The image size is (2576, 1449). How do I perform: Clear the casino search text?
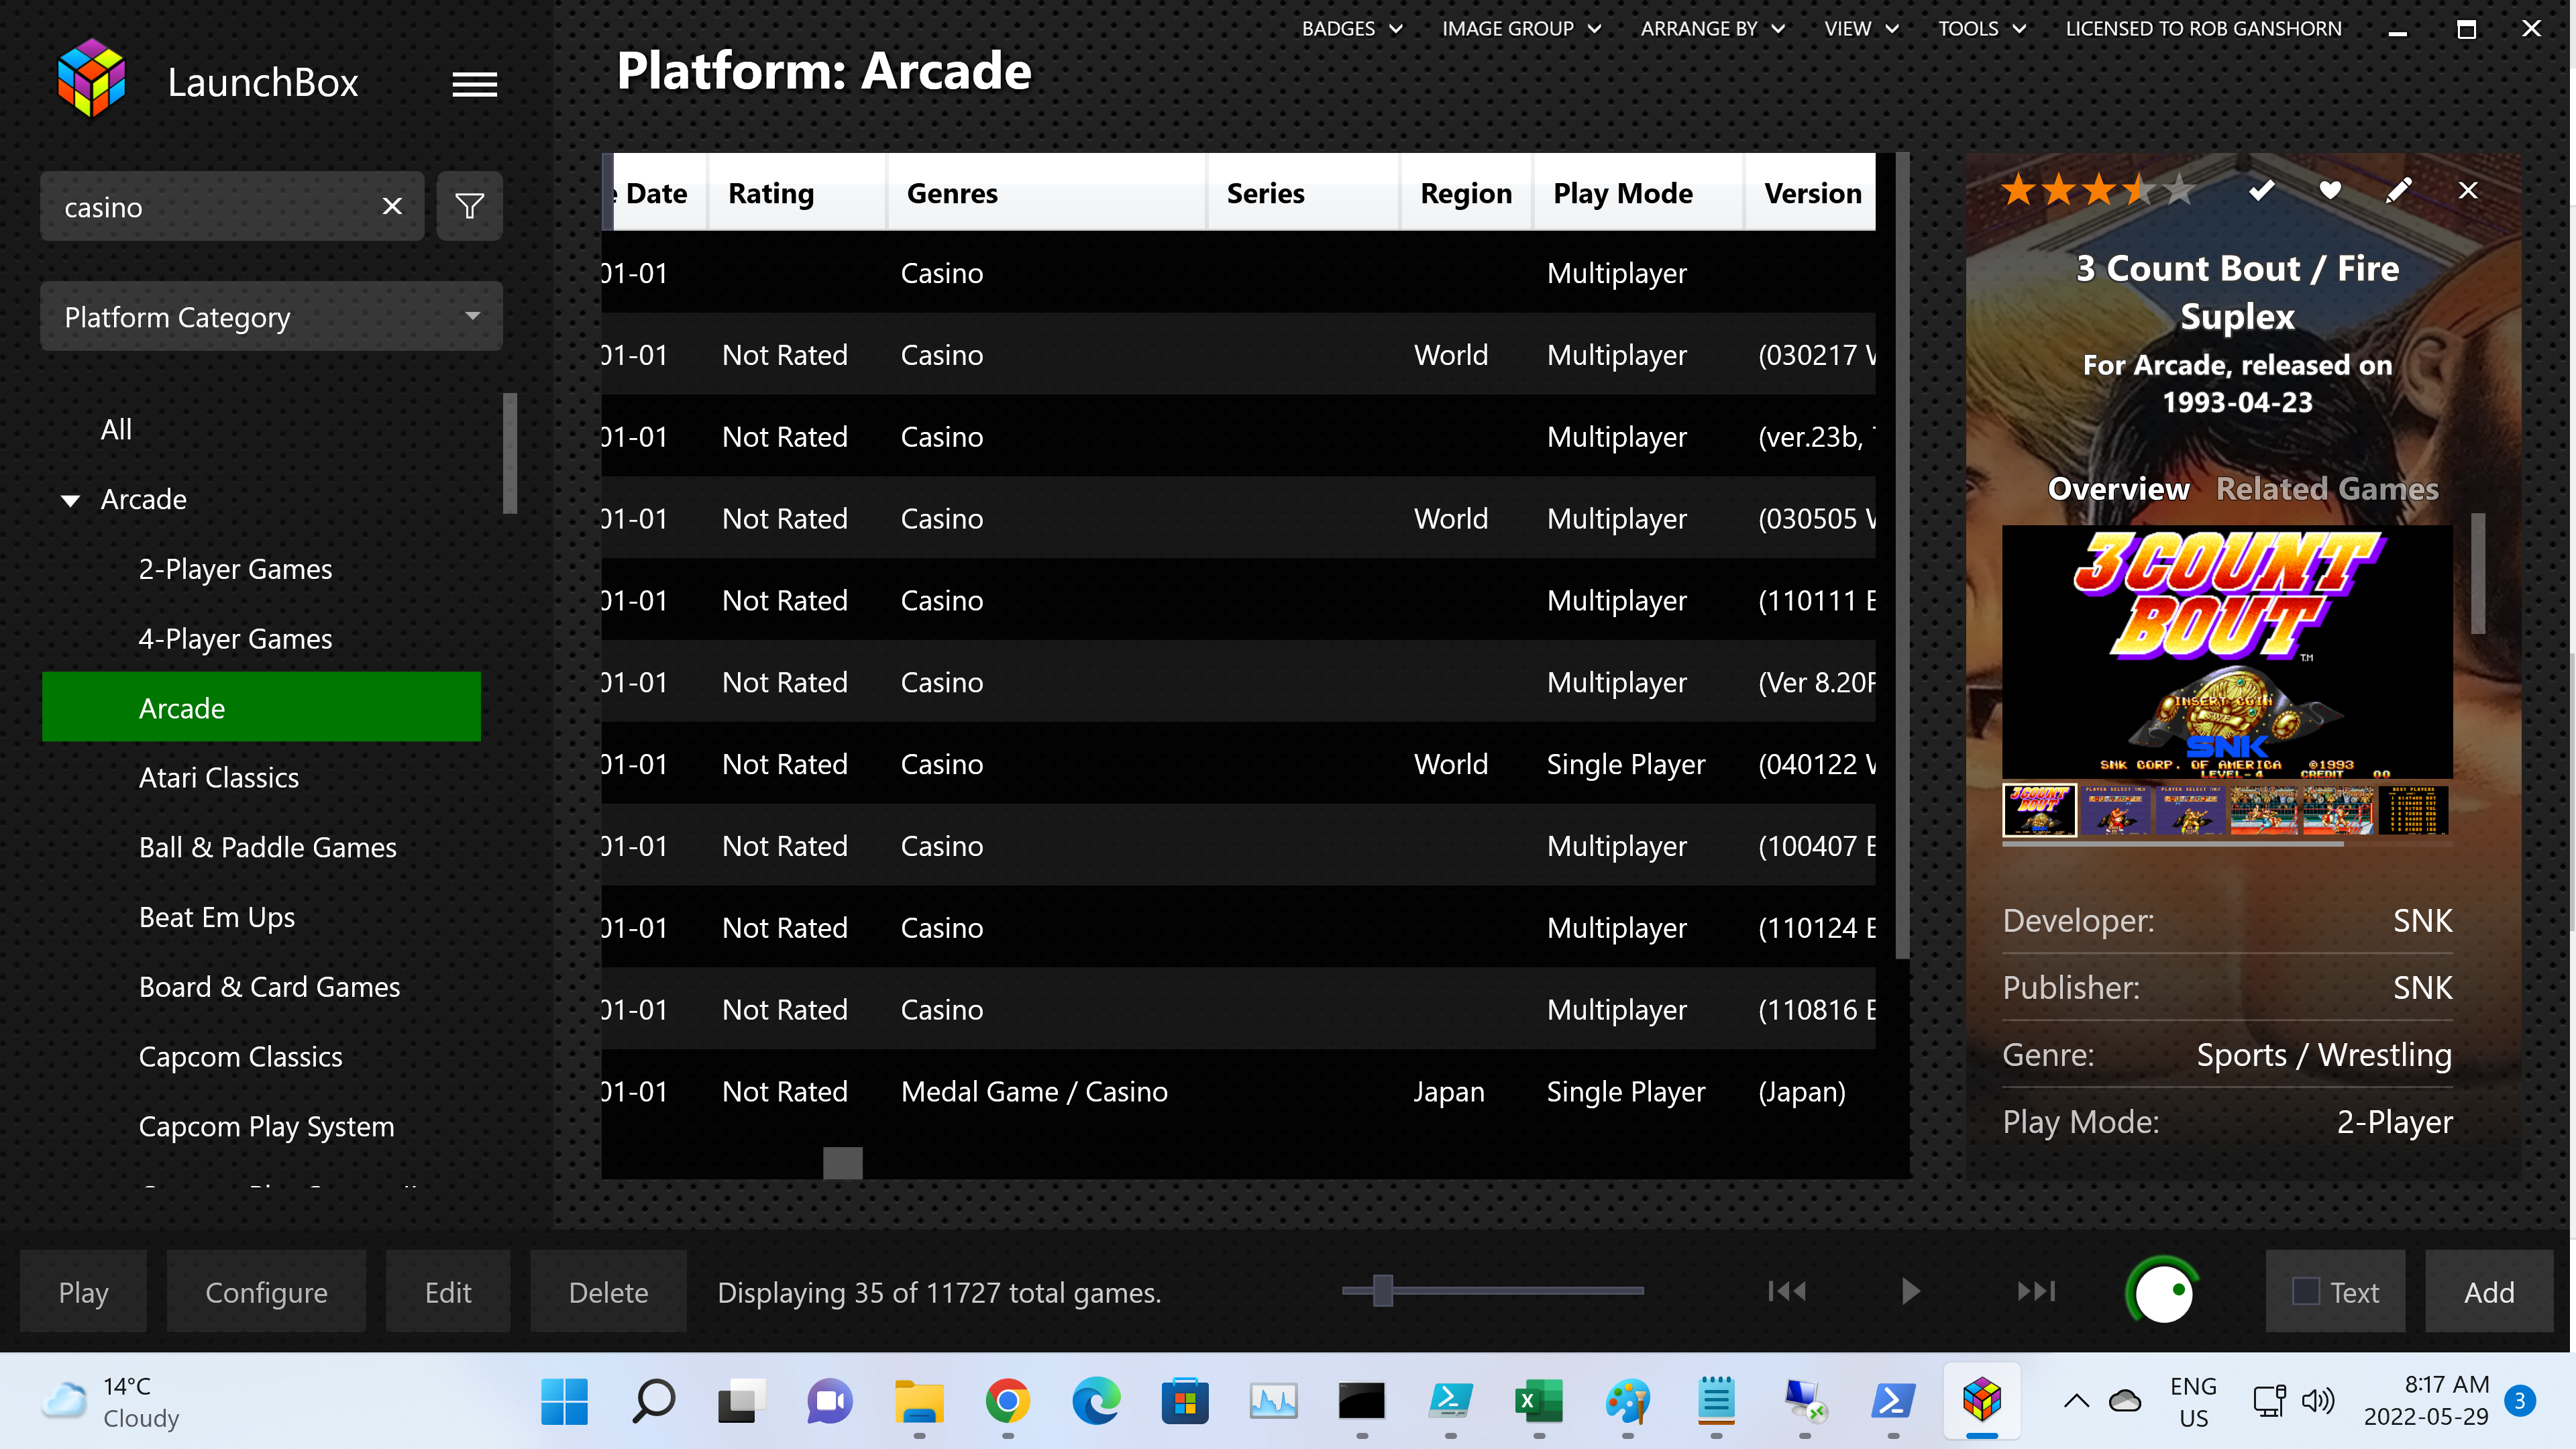click(x=392, y=206)
